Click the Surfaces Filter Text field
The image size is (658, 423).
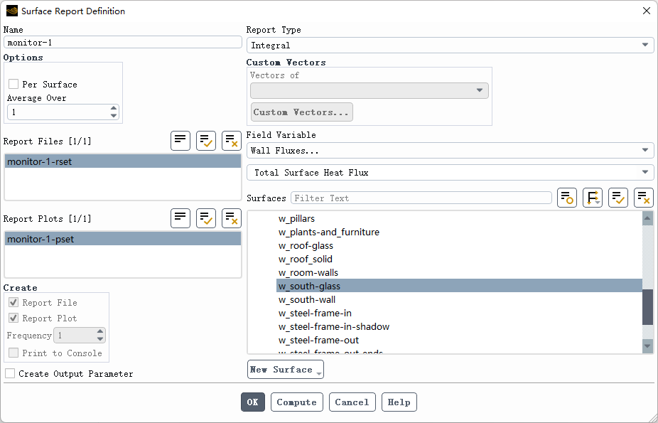421,198
